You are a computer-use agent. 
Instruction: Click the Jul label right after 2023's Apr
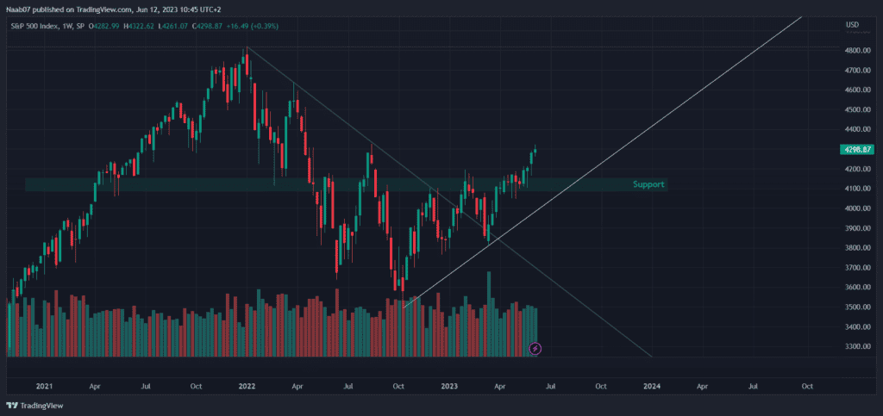coord(550,387)
